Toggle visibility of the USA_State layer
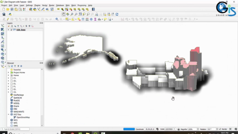Image resolution: width=238 pixels, height=134 pixels. [12, 30]
